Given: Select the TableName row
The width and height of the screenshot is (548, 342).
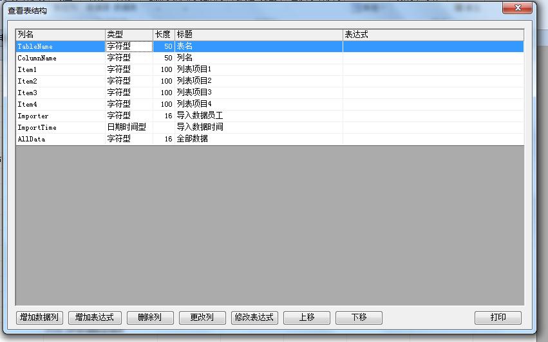Looking at the screenshot, I should (270, 46).
